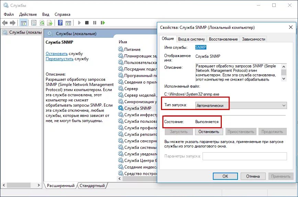Open the Help toolbar icon
298x197 pixels.
coord(60,23)
